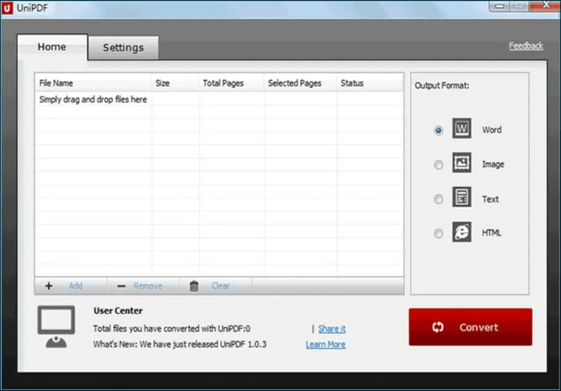This screenshot has height=391, width=561.
Task: Click 'What's New' release note text
Action: pyautogui.click(x=180, y=344)
